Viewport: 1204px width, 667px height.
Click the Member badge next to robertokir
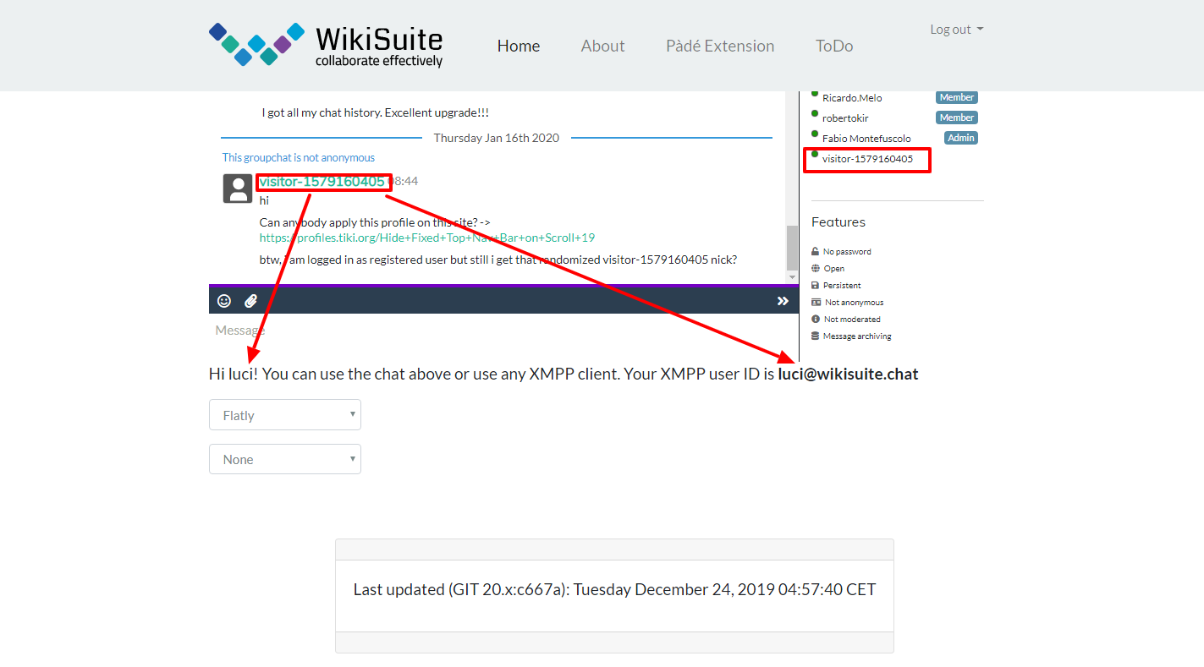click(x=957, y=118)
